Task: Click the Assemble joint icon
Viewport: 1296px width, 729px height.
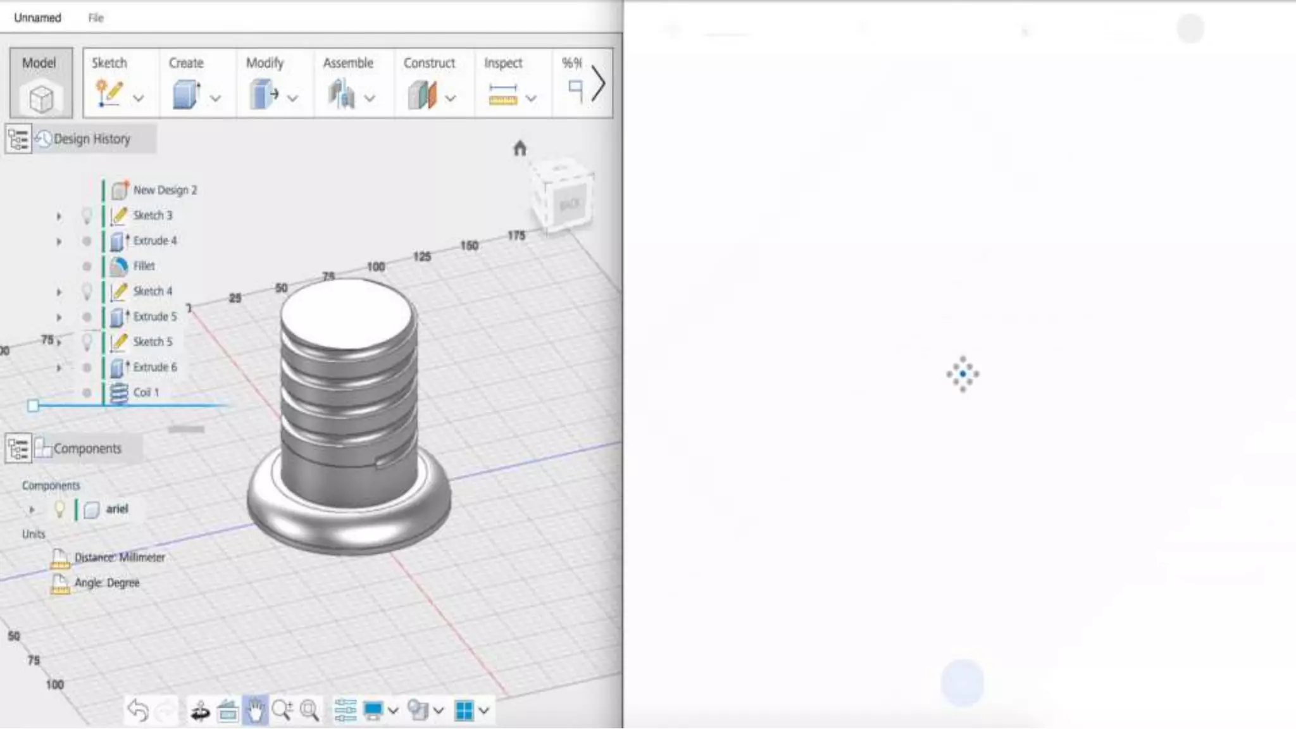Action: pos(341,94)
